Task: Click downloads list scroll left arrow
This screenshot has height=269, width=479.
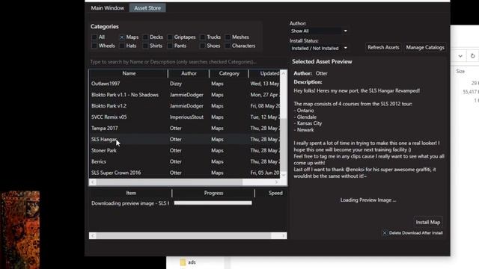Action: 93,236
